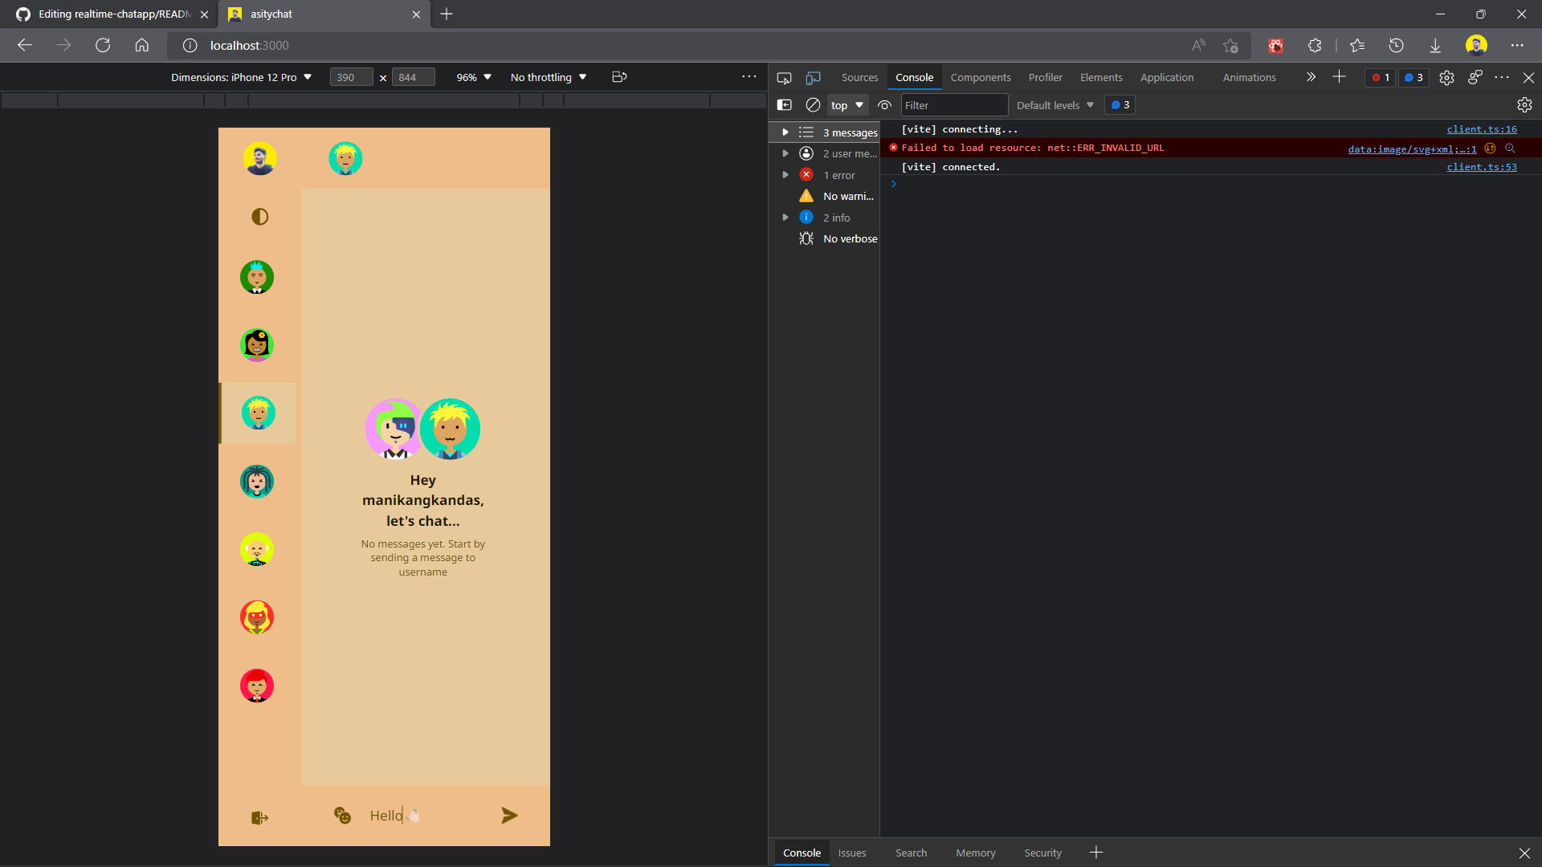Toggle device emulation toolbar icon
Image resolution: width=1542 pixels, height=867 pixels.
(813, 78)
